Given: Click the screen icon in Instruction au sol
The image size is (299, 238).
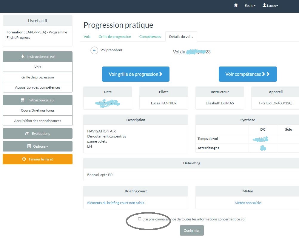Looking at the screenshot, I should click(x=22, y=100).
